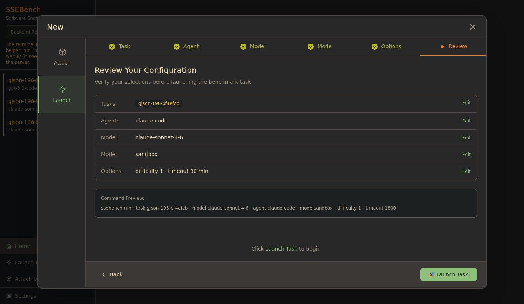Click the checkmark icon beside Agent step
The height and width of the screenshot is (304, 524).
pos(177,47)
